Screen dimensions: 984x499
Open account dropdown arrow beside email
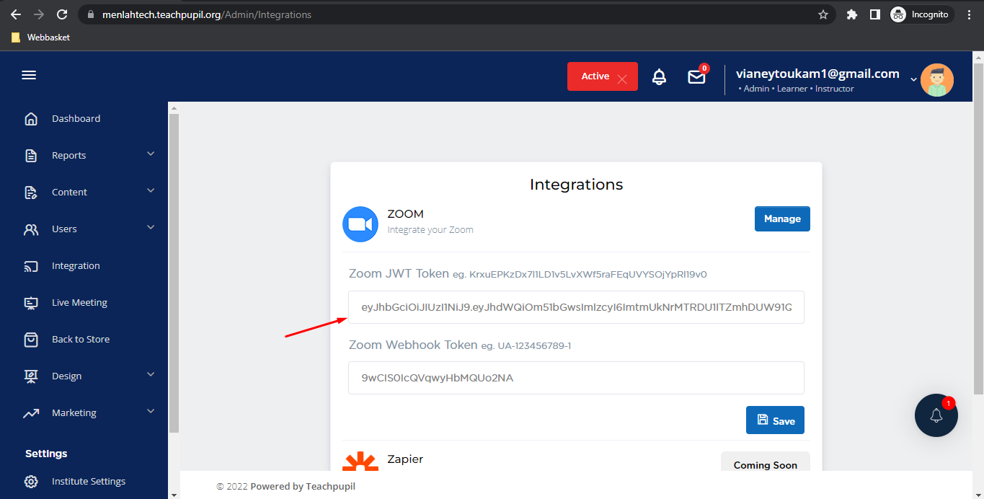913,79
